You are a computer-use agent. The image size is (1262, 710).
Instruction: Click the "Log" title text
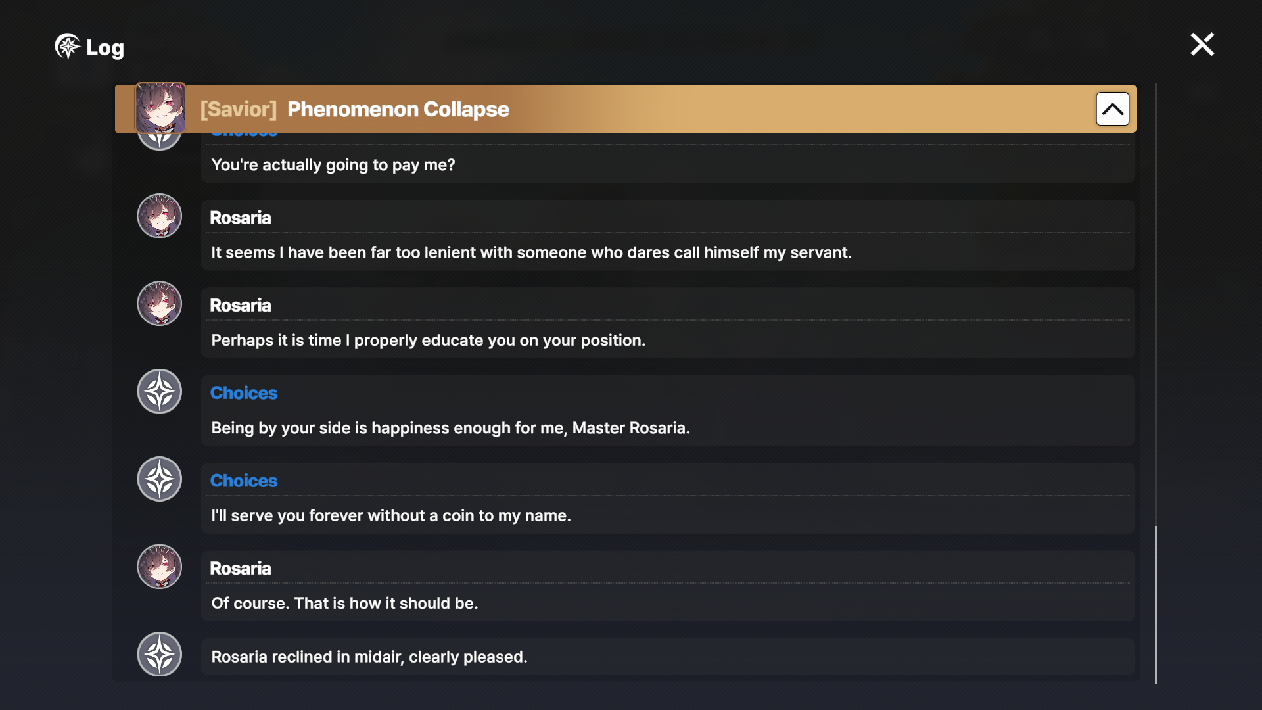(105, 48)
